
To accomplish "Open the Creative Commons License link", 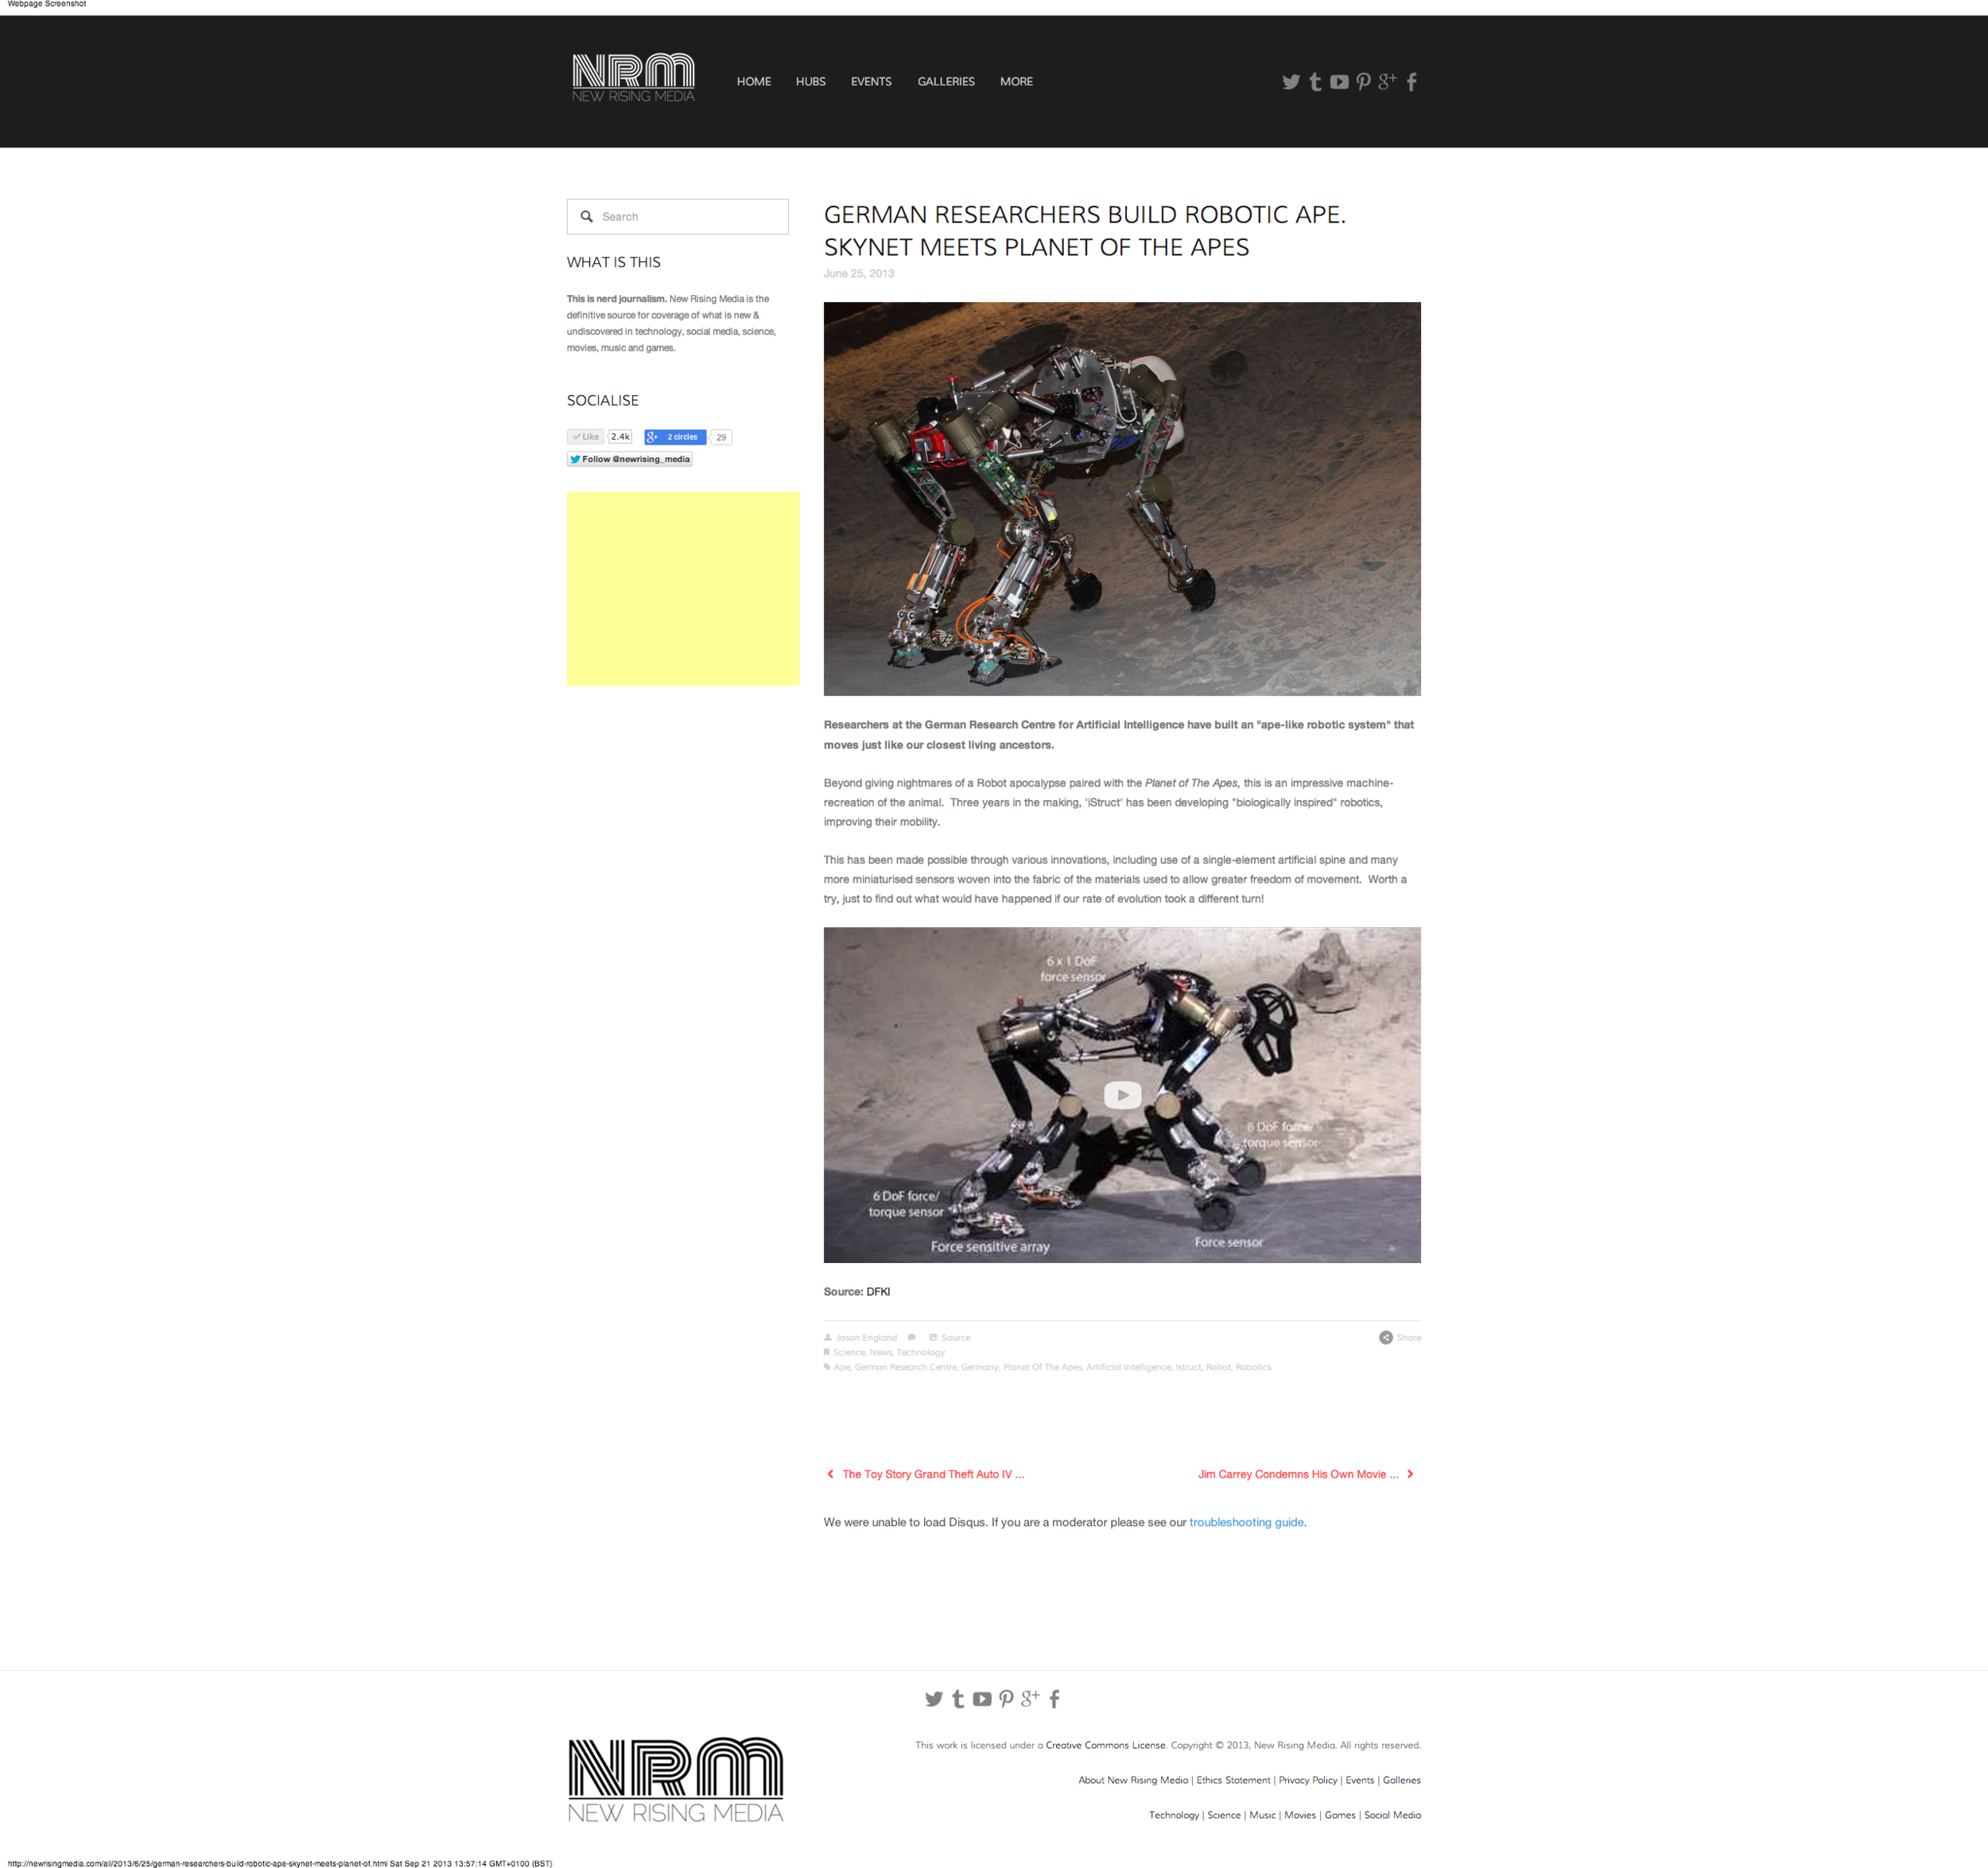I will pos(1105,1745).
